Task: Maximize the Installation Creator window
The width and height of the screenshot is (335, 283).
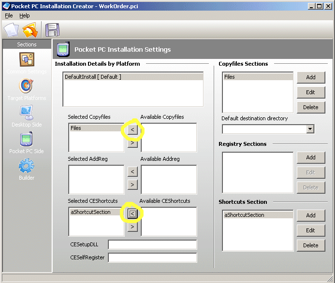Action: (x=320, y=6)
